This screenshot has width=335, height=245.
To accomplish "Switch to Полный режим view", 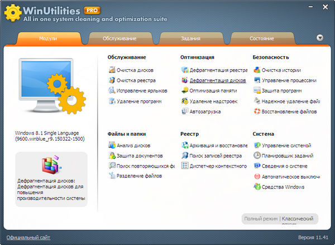I will click(261, 219).
